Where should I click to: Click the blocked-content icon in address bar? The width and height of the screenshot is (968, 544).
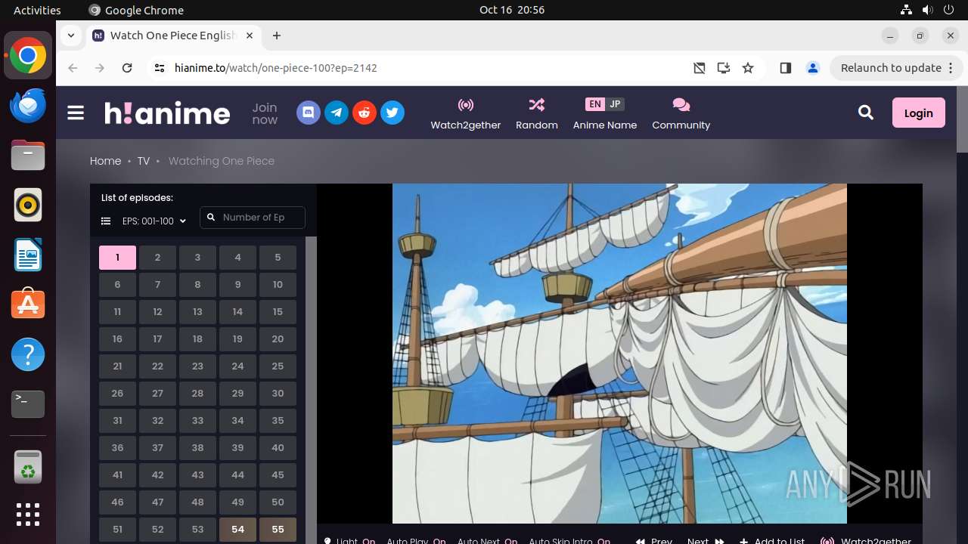700,68
